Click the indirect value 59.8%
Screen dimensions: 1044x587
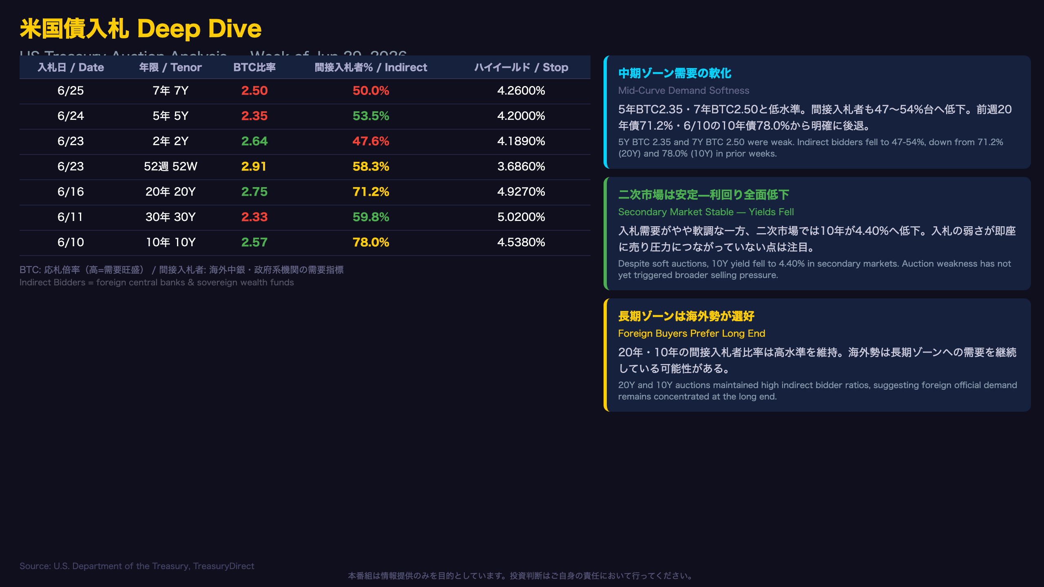click(371, 217)
